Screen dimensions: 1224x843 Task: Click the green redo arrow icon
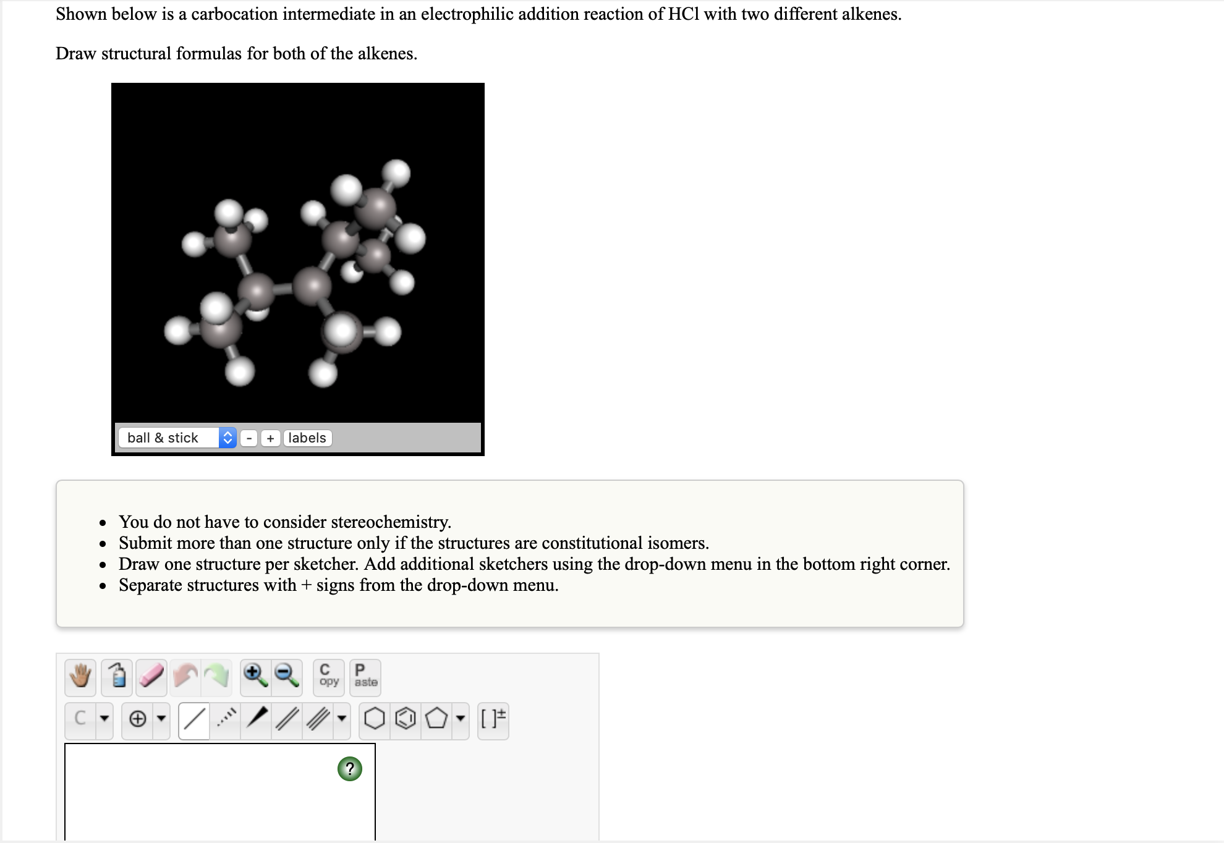pyautogui.click(x=216, y=677)
